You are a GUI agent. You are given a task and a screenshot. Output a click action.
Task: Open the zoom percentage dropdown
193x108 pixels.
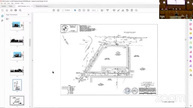[x=95, y=10]
